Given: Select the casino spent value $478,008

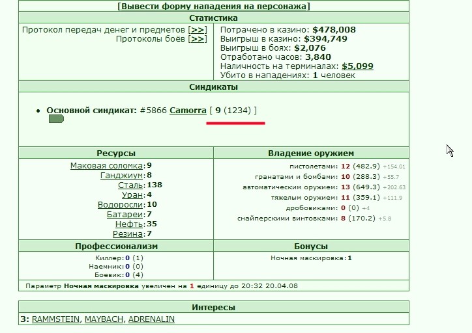Looking at the screenshot, I should (x=334, y=30).
